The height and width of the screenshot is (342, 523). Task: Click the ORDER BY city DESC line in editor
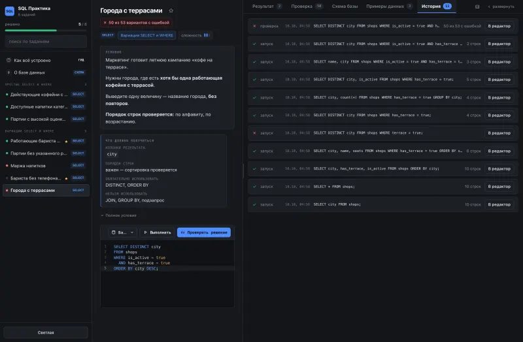(136, 268)
